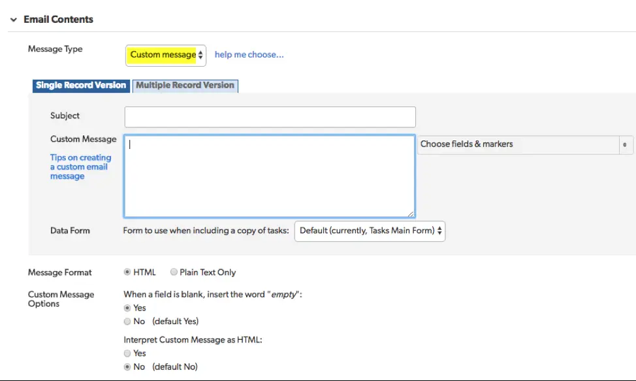Click the 'Message Format' label text
The width and height of the screenshot is (636, 381).
click(59, 273)
